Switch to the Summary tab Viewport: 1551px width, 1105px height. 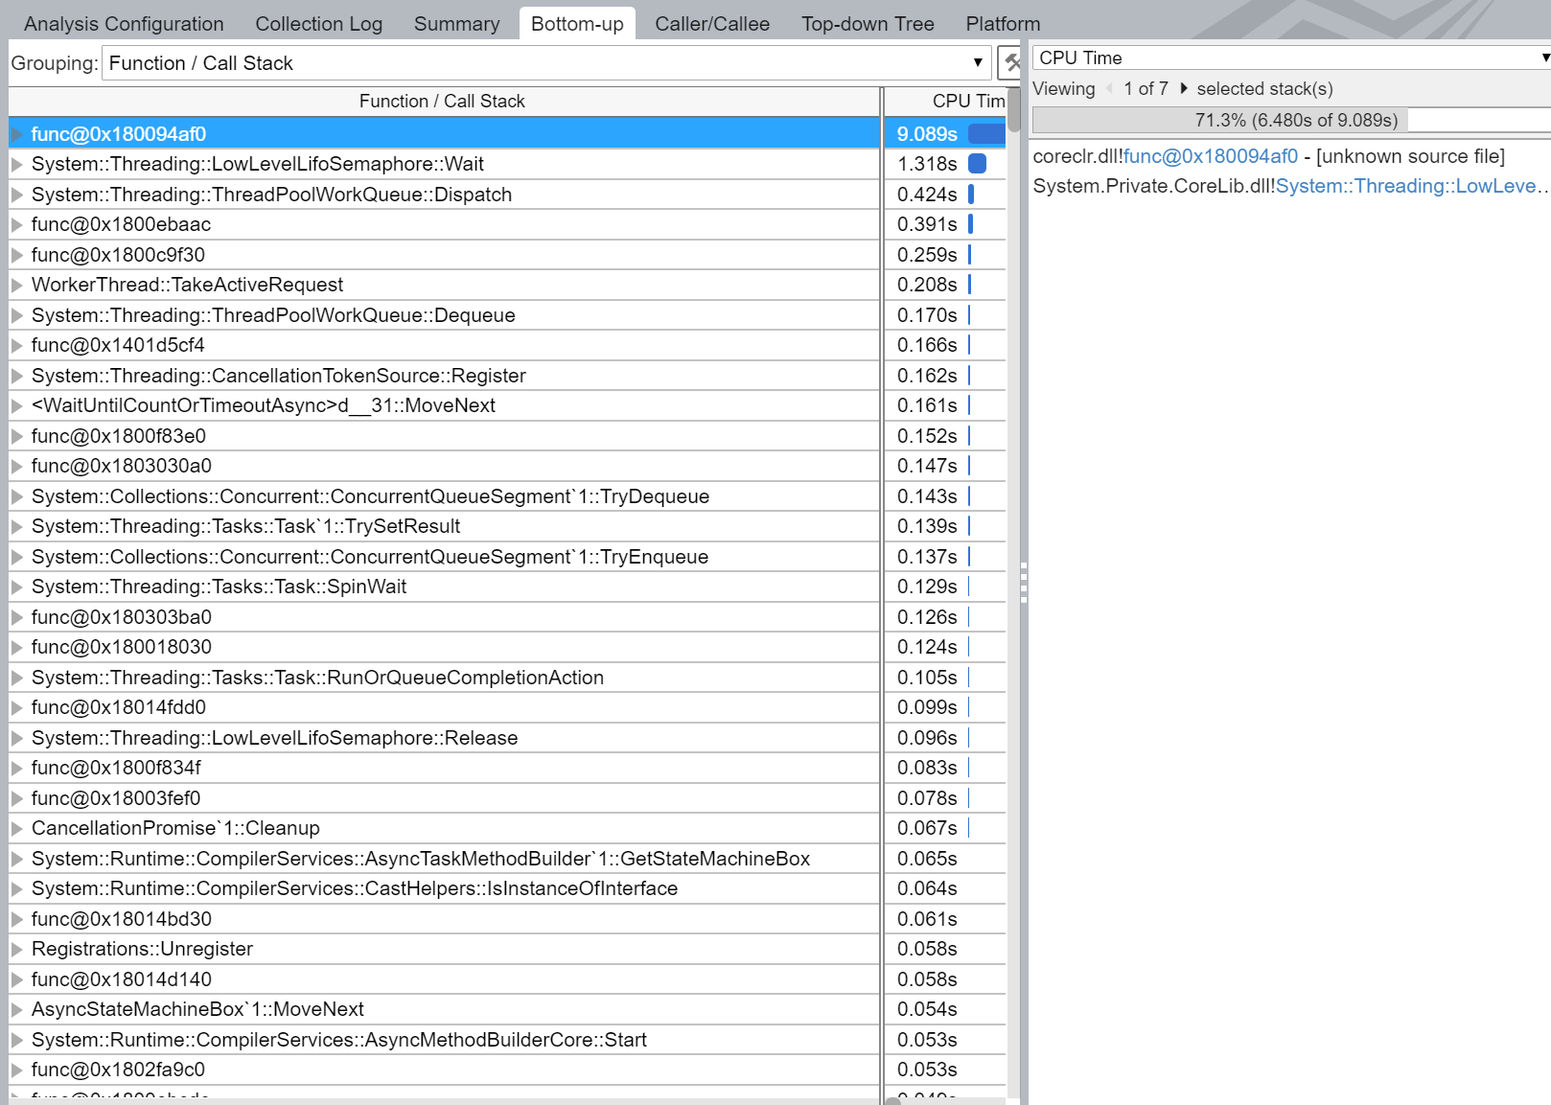tap(455, 23)
